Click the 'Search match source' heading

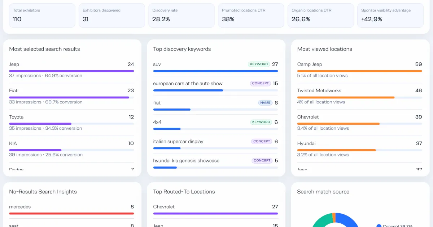click(x=323, y=192)
